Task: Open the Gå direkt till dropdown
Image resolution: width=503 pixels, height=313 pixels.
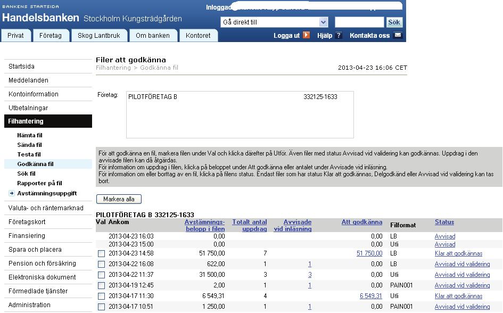Action: pyautogui.click(x=274, y=22)
